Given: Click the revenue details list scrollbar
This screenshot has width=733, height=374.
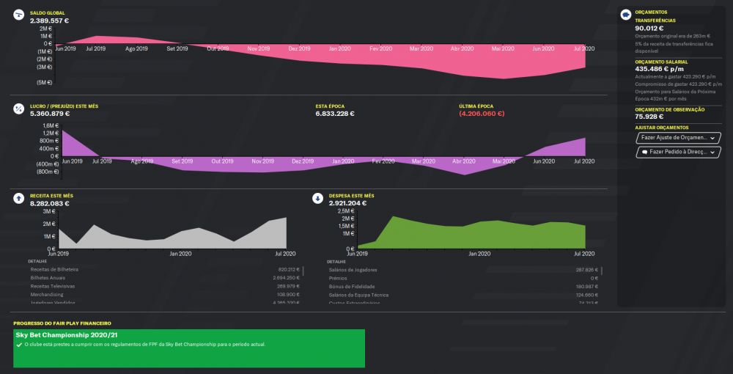Looking at the screenshot, I should [303, 271].
